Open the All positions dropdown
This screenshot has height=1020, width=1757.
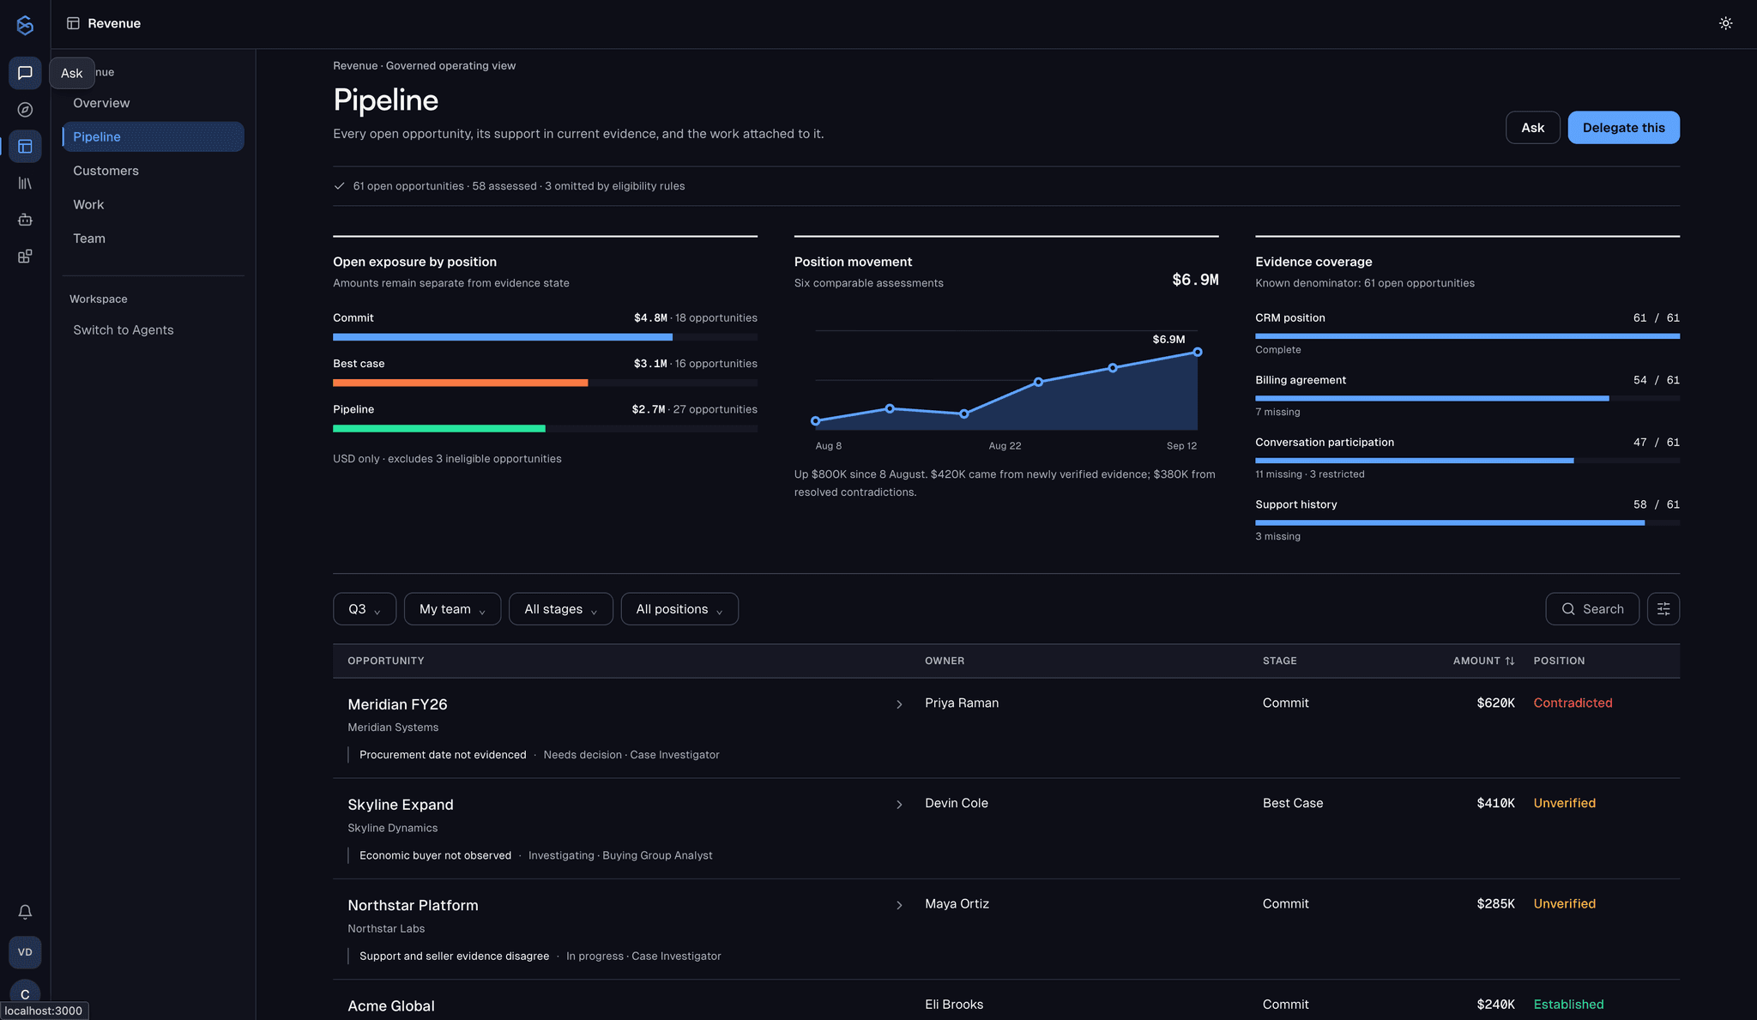pos(679,609)
